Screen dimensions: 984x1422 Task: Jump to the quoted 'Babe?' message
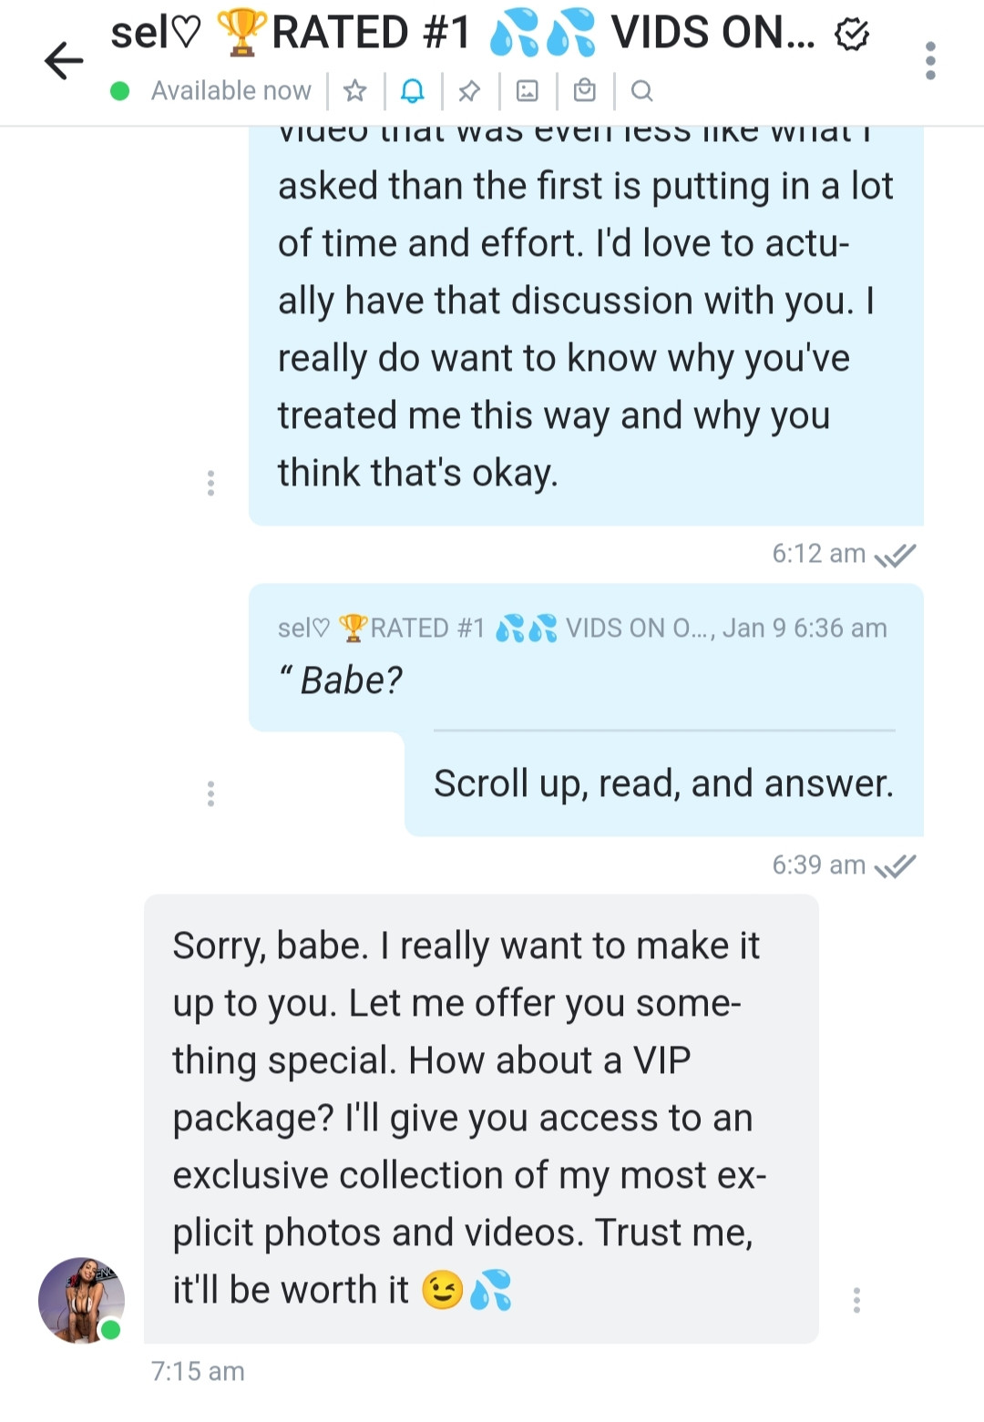[x=583, y=658]
